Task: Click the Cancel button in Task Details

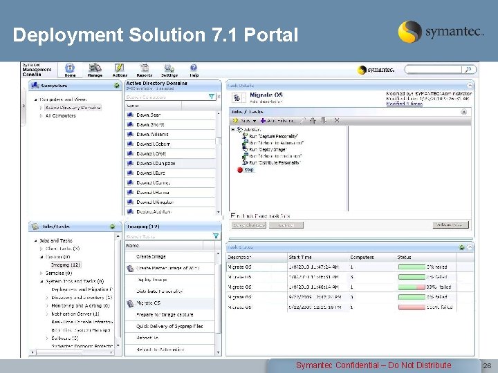Action: click(286, 225)
